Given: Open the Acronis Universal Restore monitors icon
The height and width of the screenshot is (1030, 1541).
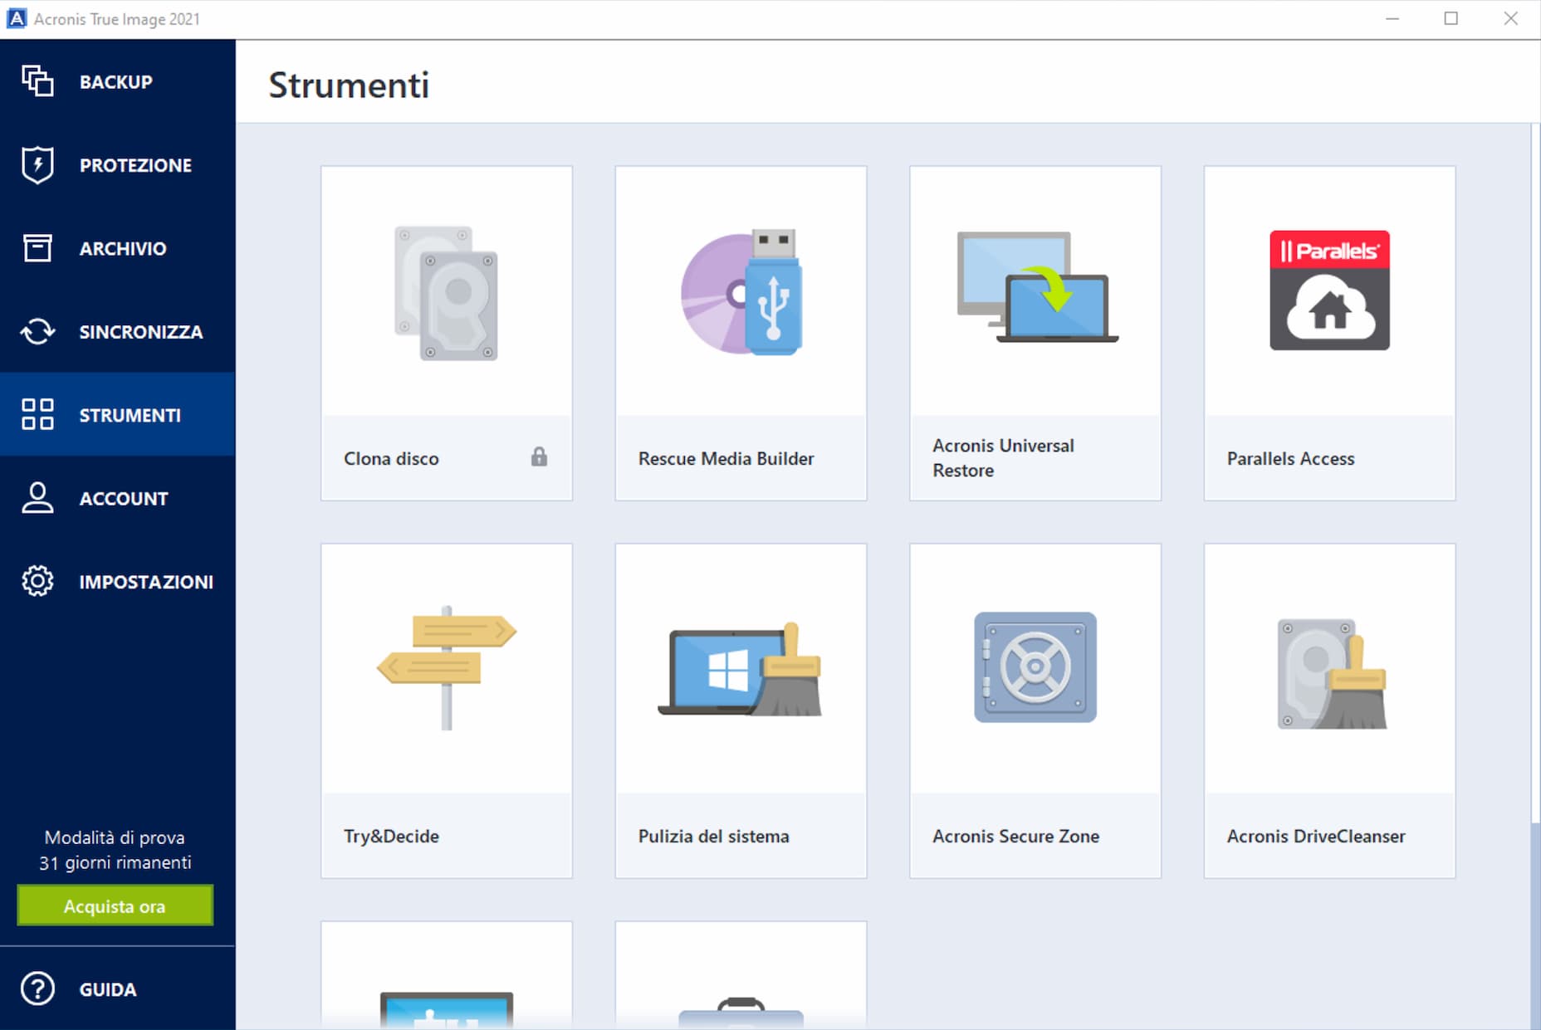Looking at the screenshot, I should pos(1036,287).
